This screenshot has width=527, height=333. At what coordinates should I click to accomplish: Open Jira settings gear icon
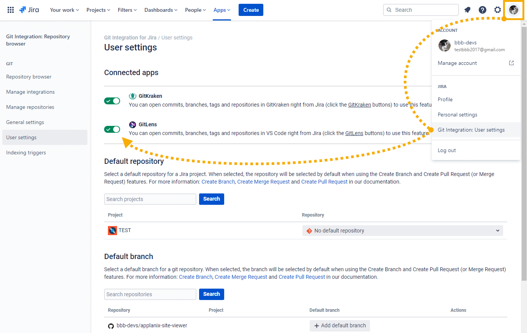pos(498,9)
